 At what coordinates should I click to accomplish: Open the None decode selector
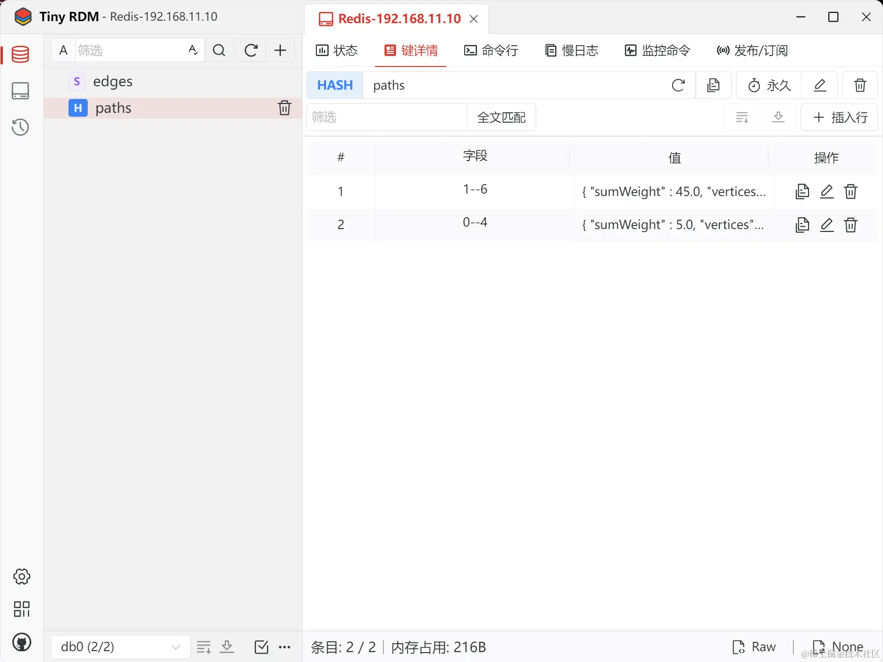tap(838, 647)
